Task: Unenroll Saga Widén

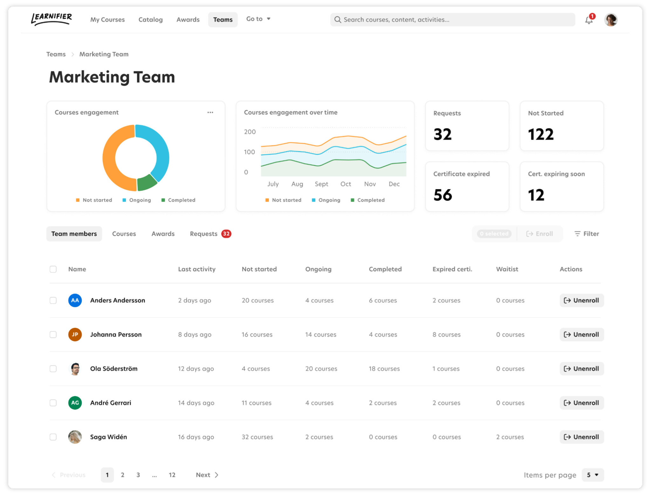Action: point(581,437)
